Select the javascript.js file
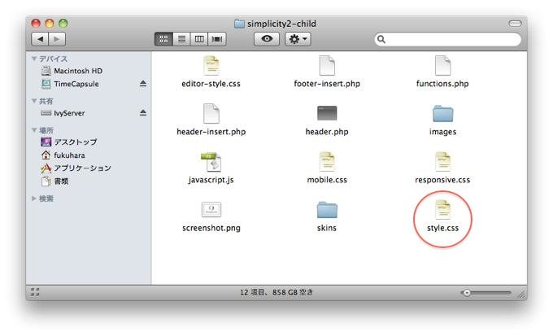 pos(211,163)
